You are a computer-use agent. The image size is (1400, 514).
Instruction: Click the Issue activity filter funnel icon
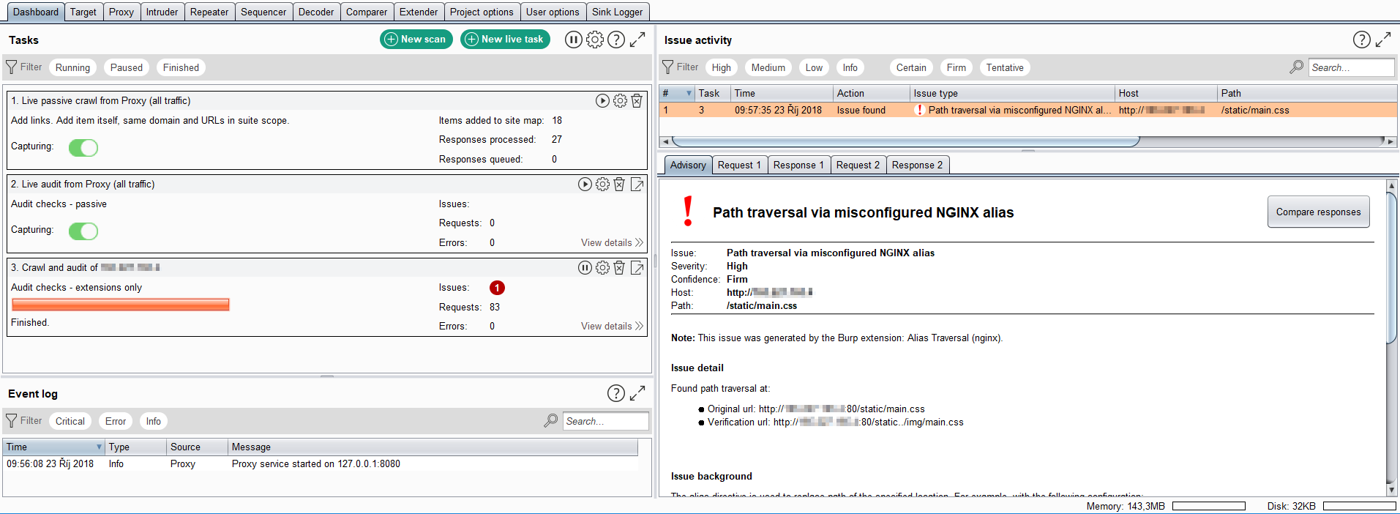(668, 67)
